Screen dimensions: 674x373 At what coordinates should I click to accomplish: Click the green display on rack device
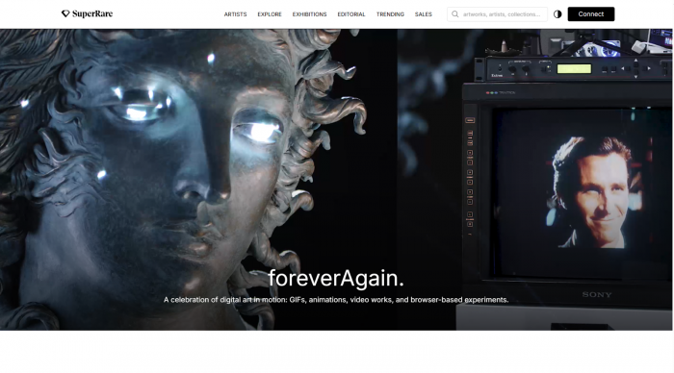[x=574, y=68]
